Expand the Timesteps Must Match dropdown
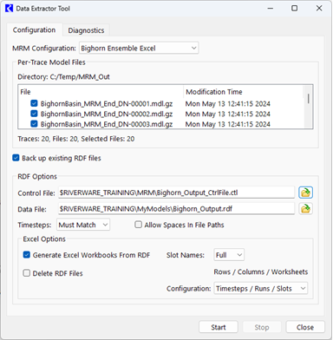333x340 pixels. [x=83, y=225]
